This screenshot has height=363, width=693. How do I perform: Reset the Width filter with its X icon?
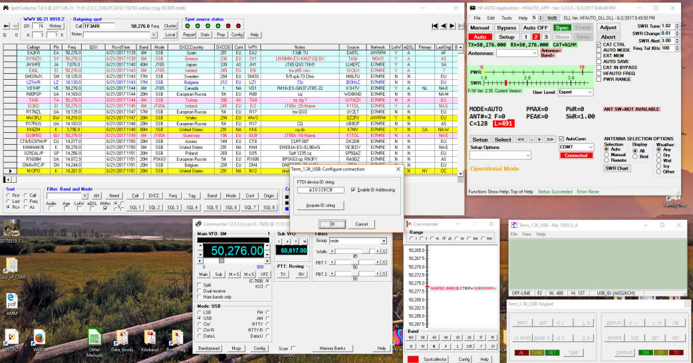tap(384, 251)
